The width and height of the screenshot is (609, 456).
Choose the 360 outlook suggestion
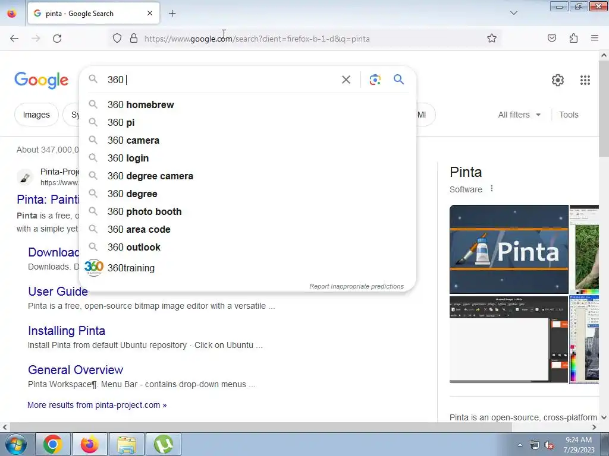(x=247, y=248)
